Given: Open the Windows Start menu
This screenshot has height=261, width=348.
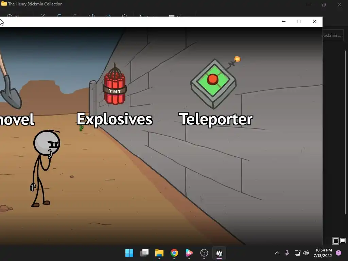Looking at the screenshot, I should click(129, 253).
